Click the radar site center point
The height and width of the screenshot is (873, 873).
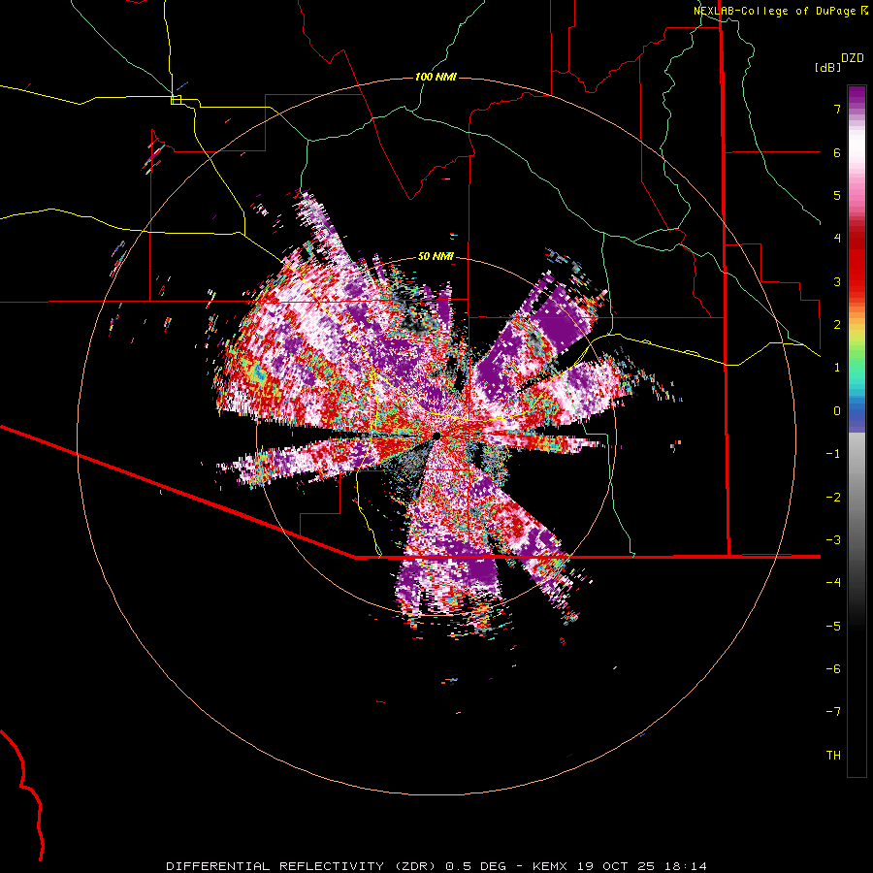click(436, 436)
